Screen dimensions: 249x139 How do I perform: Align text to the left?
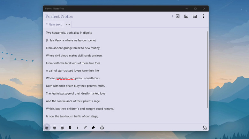point(47,128)
